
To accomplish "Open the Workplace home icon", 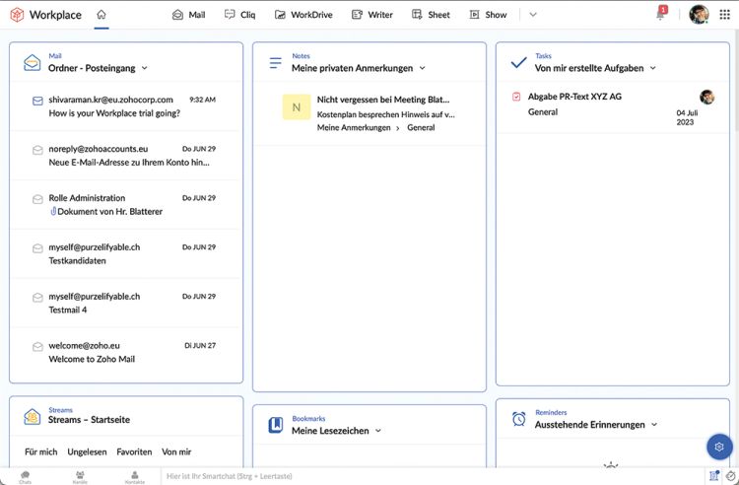I will (x=101, y=15).
